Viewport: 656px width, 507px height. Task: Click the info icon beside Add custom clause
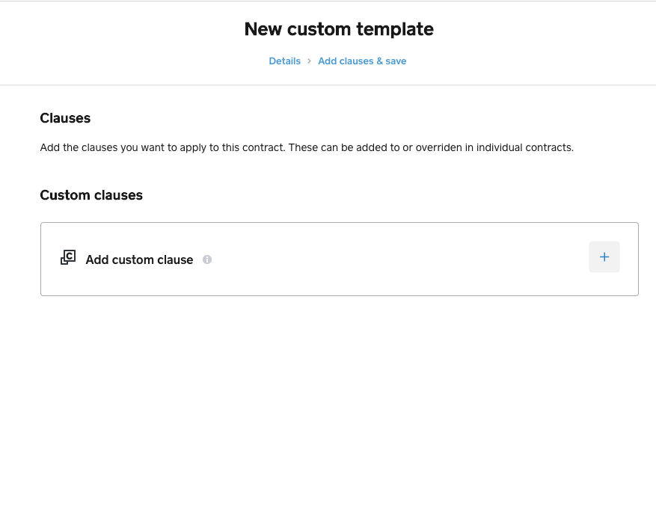click(207, 260)
